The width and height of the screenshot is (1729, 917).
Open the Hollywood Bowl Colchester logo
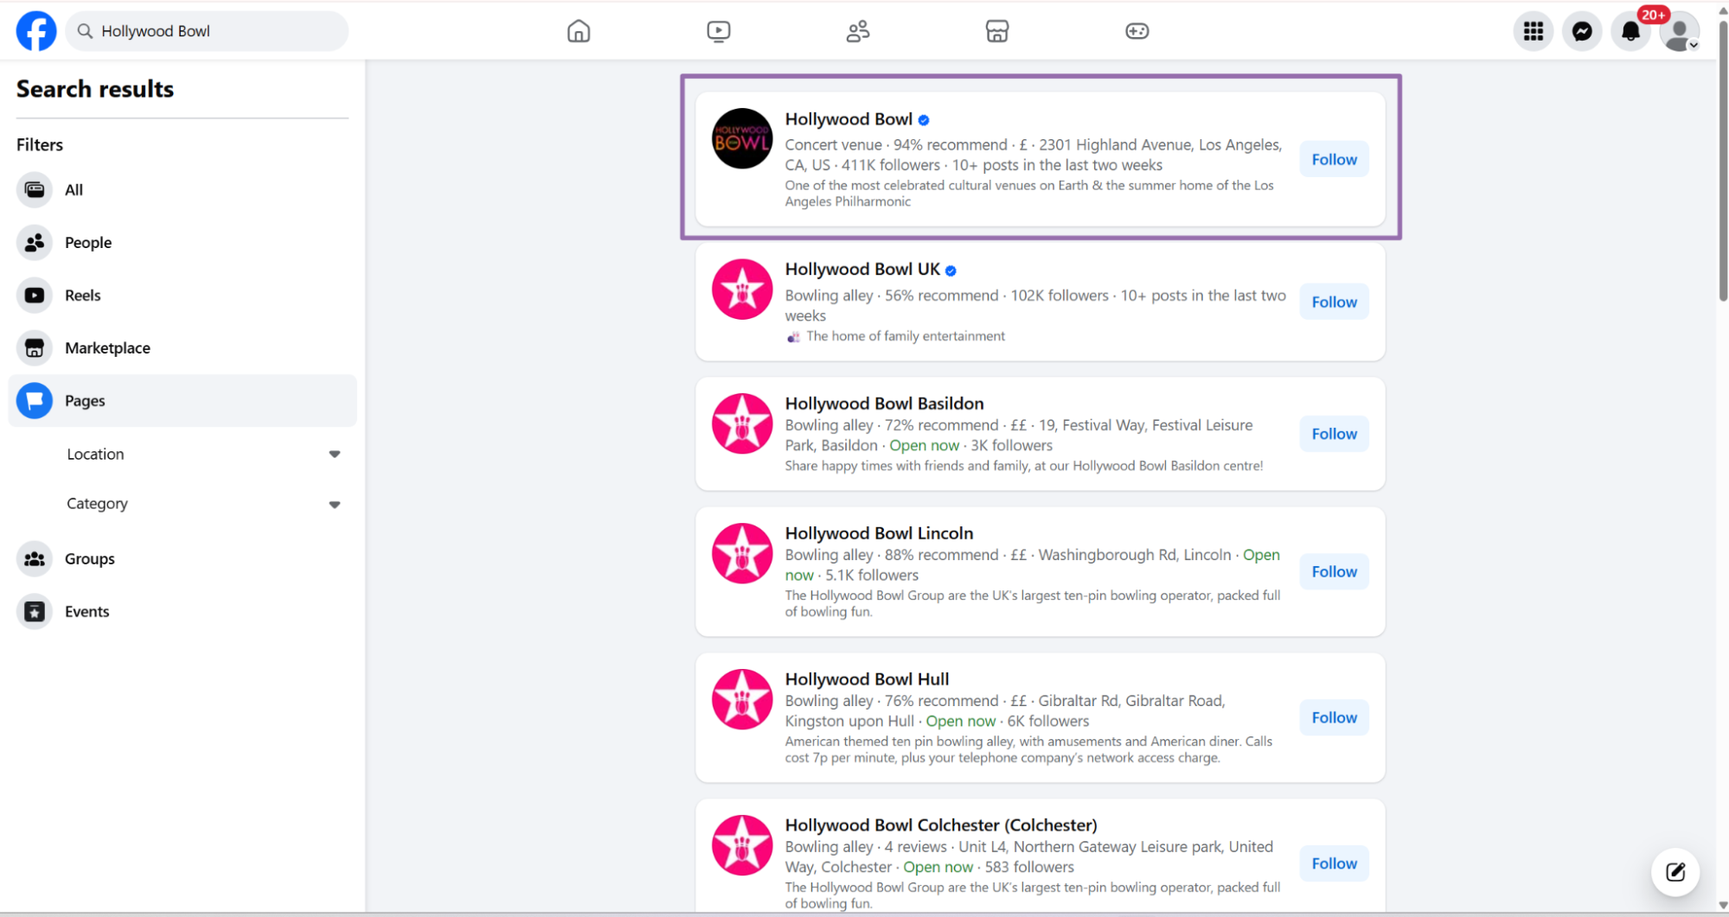(x=742, y=845)
